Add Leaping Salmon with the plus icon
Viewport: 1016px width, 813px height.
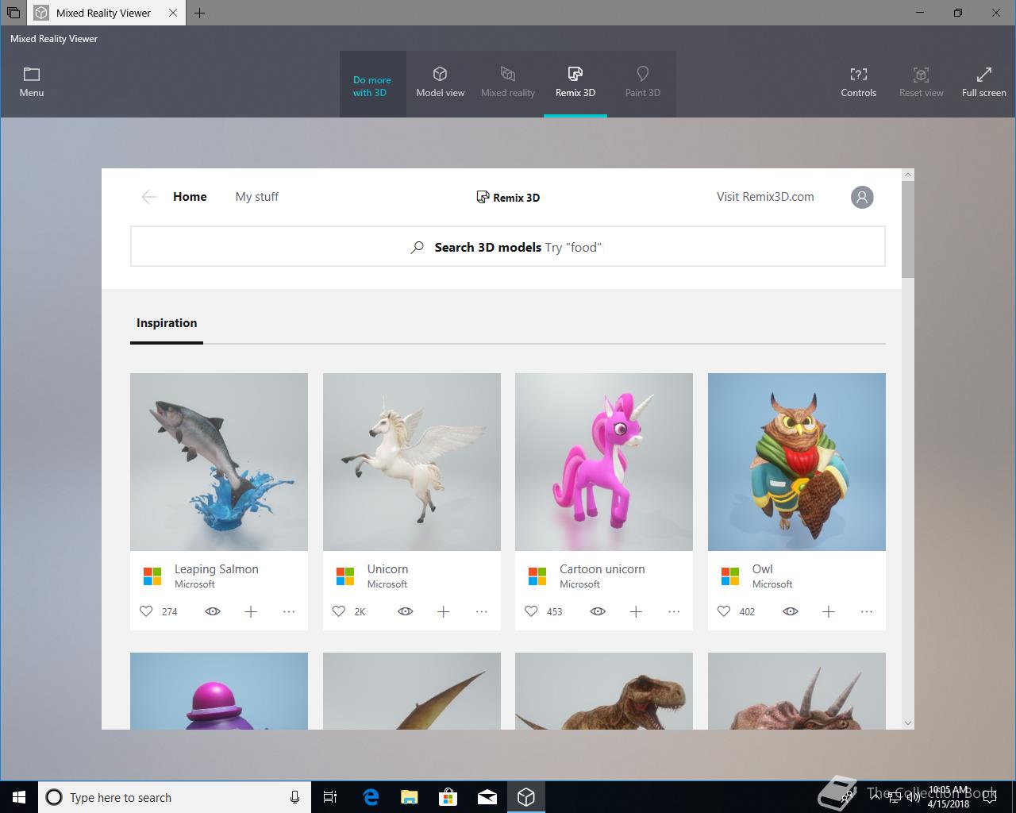(x=251, y=611)
